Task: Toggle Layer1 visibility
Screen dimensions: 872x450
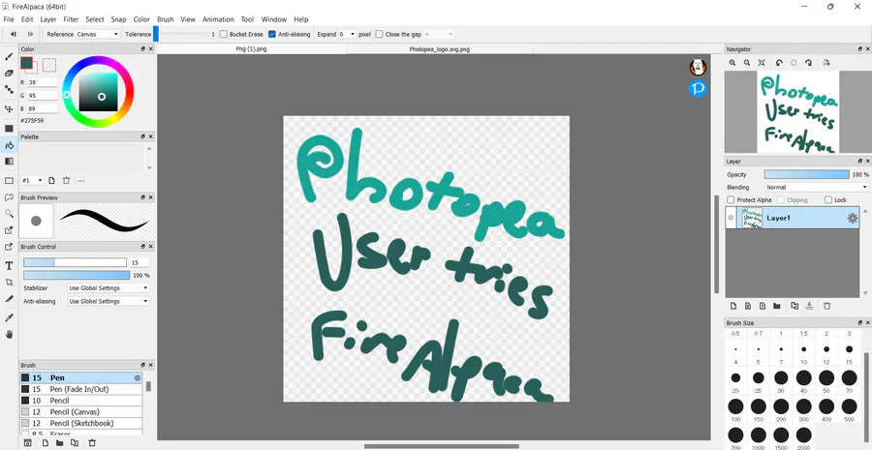Action: click(x=731, y=219)
